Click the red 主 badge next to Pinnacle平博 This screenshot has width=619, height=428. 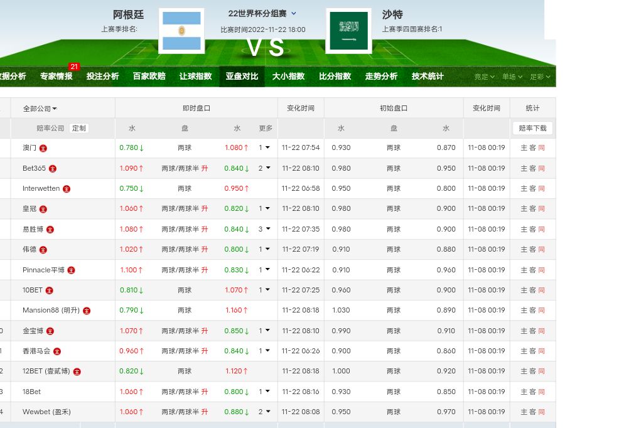point(71,270)
